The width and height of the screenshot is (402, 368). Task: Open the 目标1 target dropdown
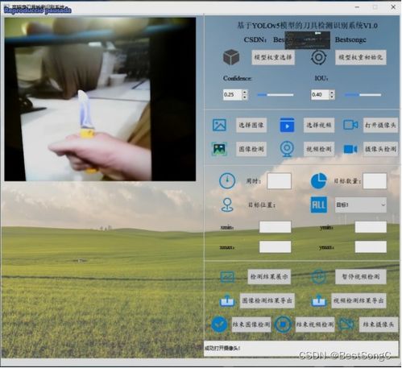(x=361, y=205)
